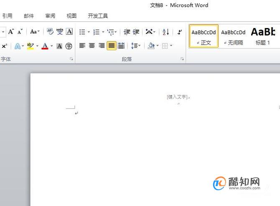Open the 引用 References tab
The width and height of the screenshot is (280, 206).
tap(8, 16)
